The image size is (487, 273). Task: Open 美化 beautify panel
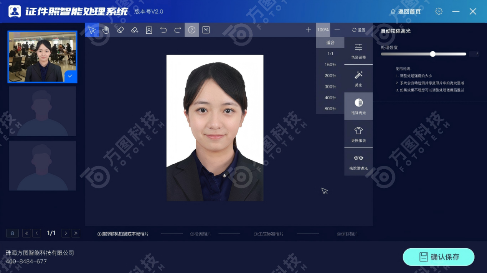tap(358, 78)
